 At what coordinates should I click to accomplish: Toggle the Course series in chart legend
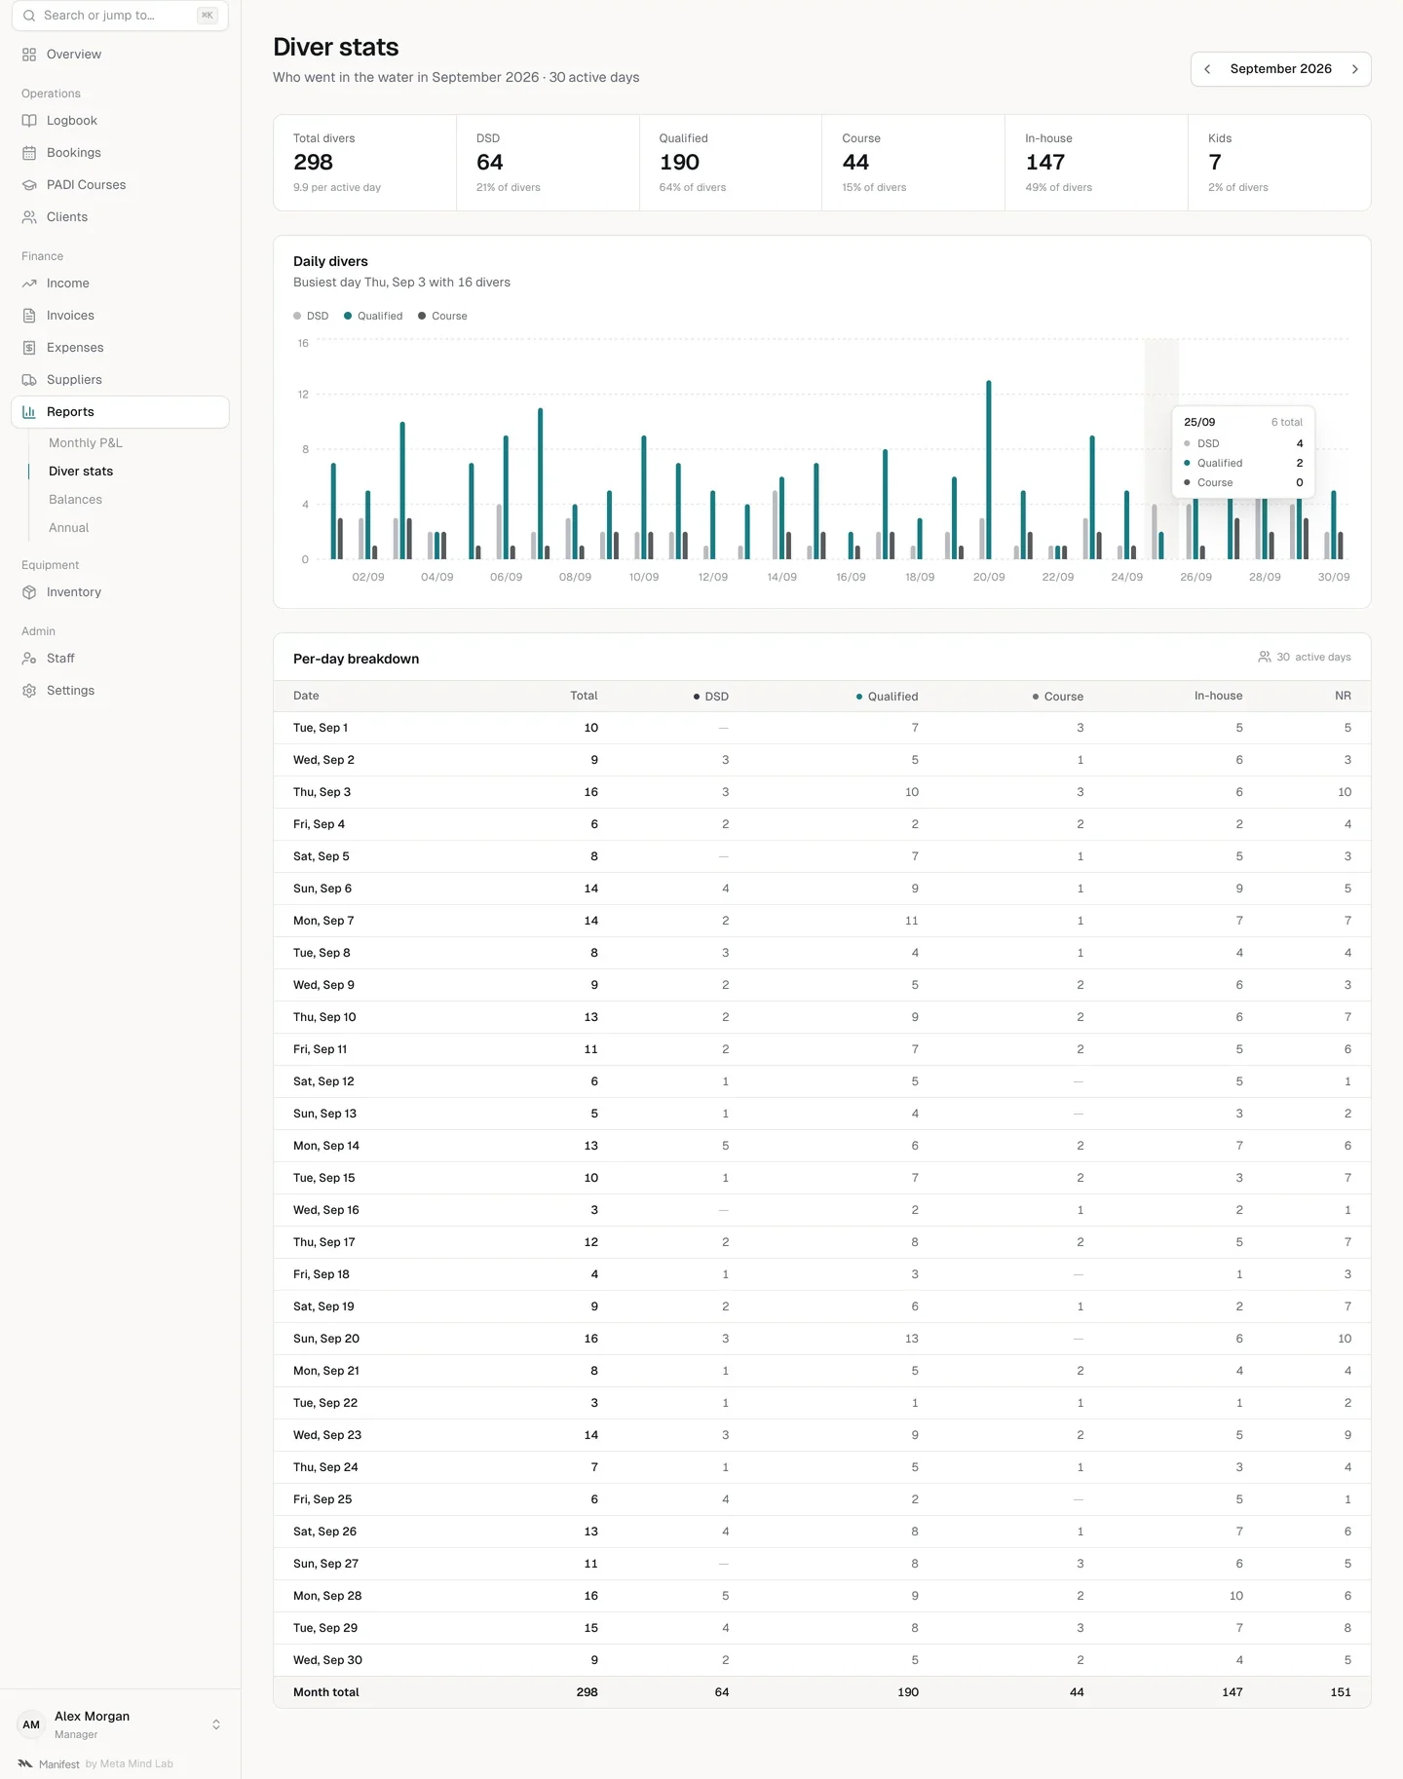(442, 316)
